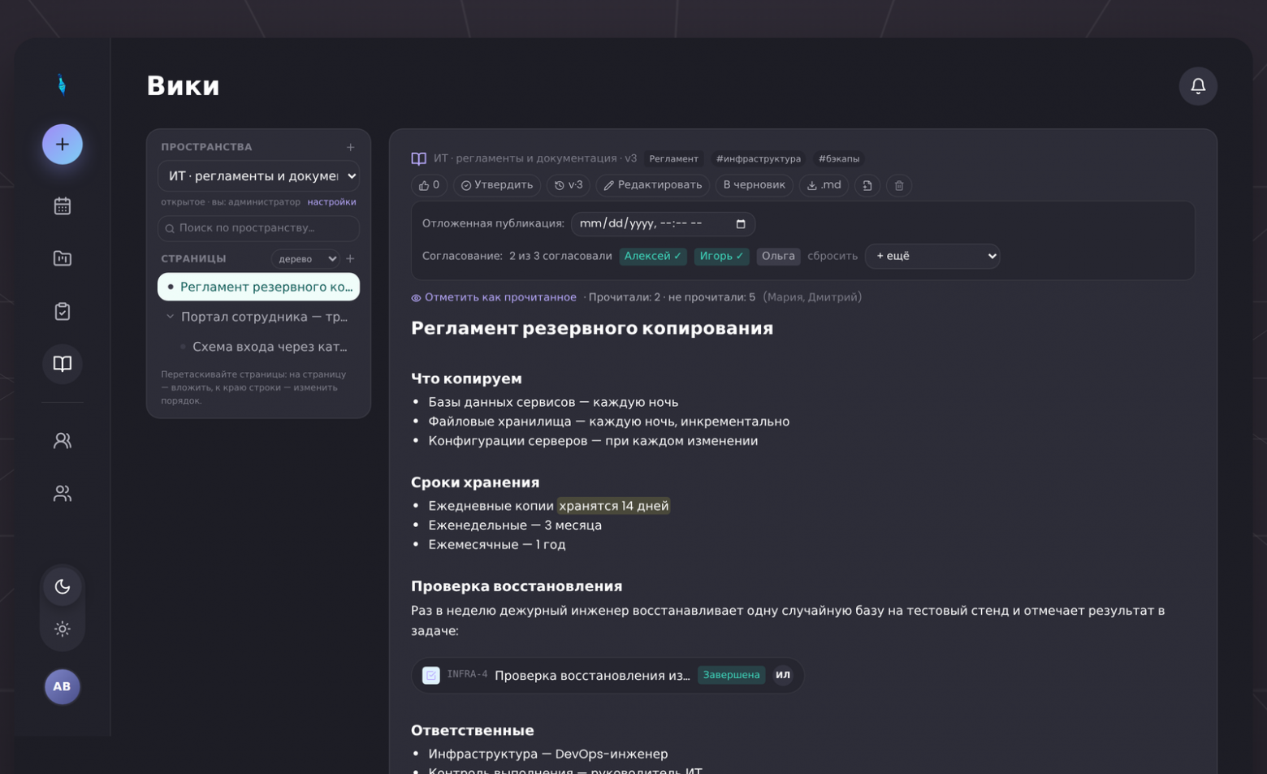
Task: Click the document copy icon next to .md
Action: tap(867, 185)
